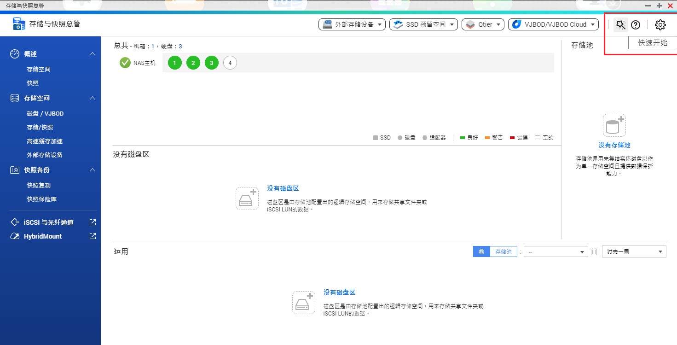Click the external link icon beside HybridMount

pyautogui.click(x=92, y=236)
